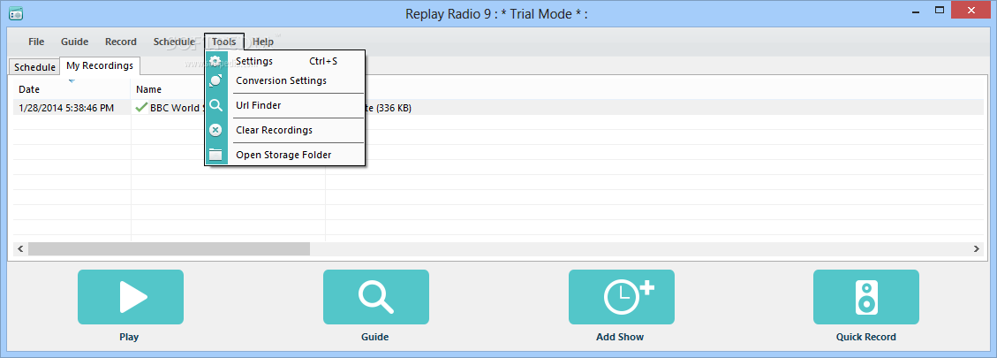The width and height of the screenshot is (997, 358).
Task: Click the Url Finder magnifier icon
Action: 215,105
